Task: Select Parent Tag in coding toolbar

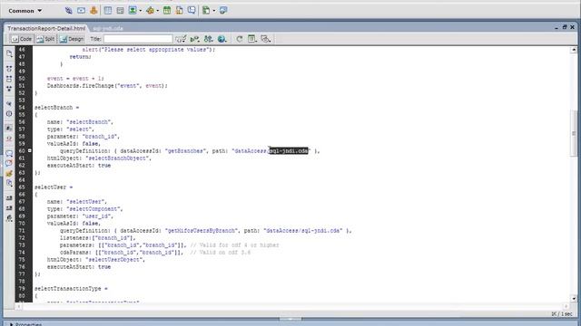Action: click(9, 104)
